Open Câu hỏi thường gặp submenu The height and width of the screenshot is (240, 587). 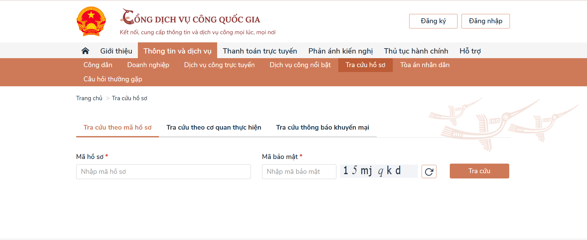(113, 79)
